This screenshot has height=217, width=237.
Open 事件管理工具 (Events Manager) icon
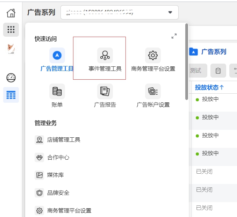(105, 56)
